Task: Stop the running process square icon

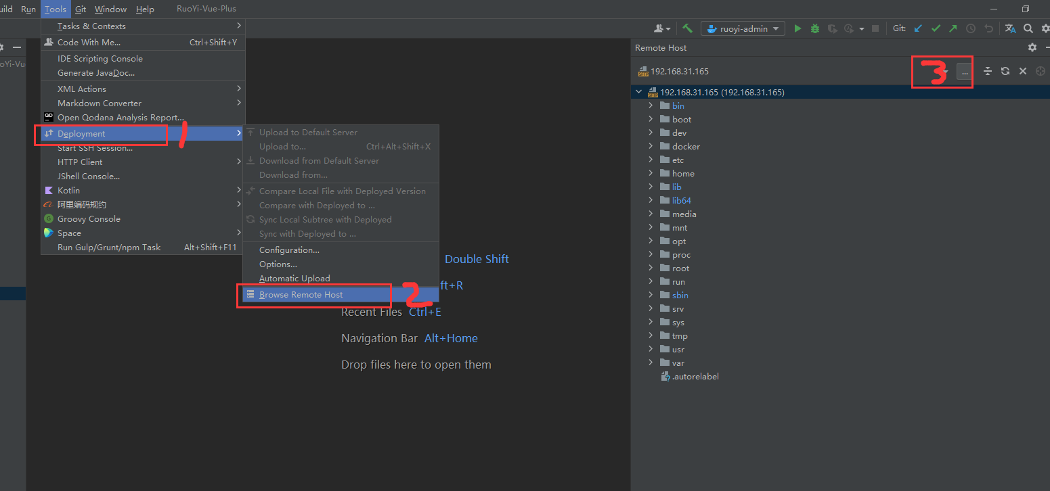Action: click(x=875, y=28)
